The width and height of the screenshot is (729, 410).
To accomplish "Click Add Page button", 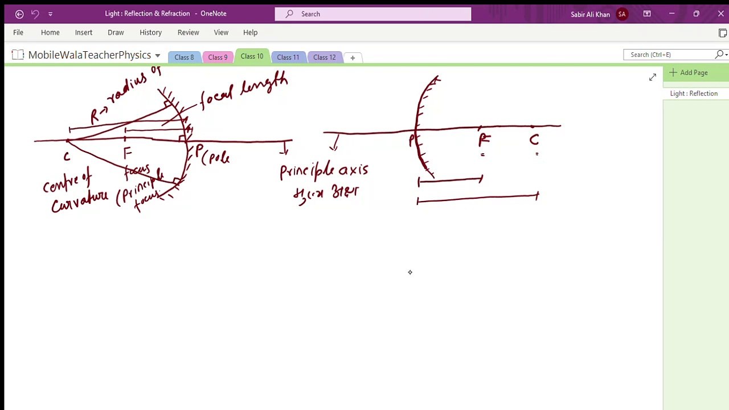I will click(689, 72).
